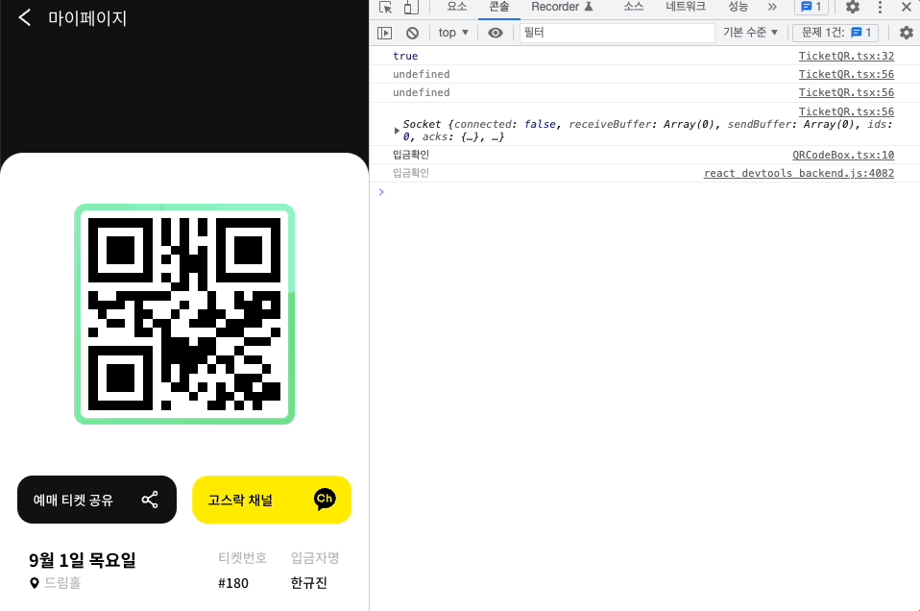Screen dimensions: 920x611
Task: Click the true log value
Action: coord(405,56)
